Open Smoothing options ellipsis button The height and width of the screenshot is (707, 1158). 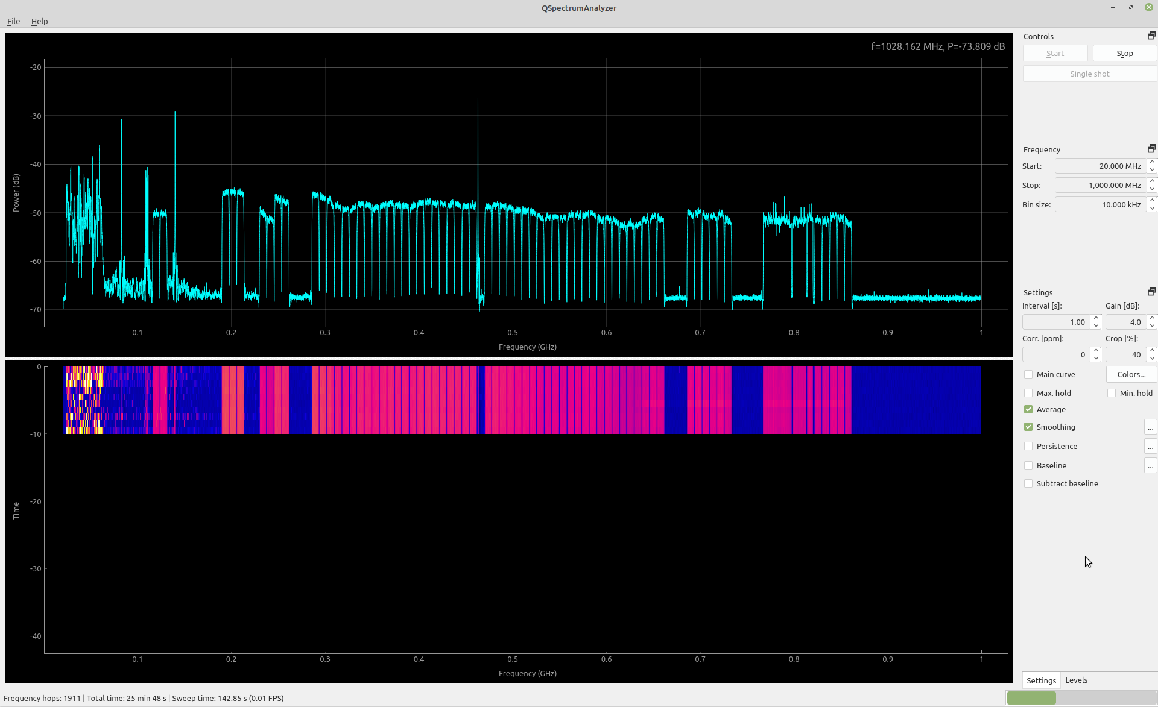coord(1150,427)
